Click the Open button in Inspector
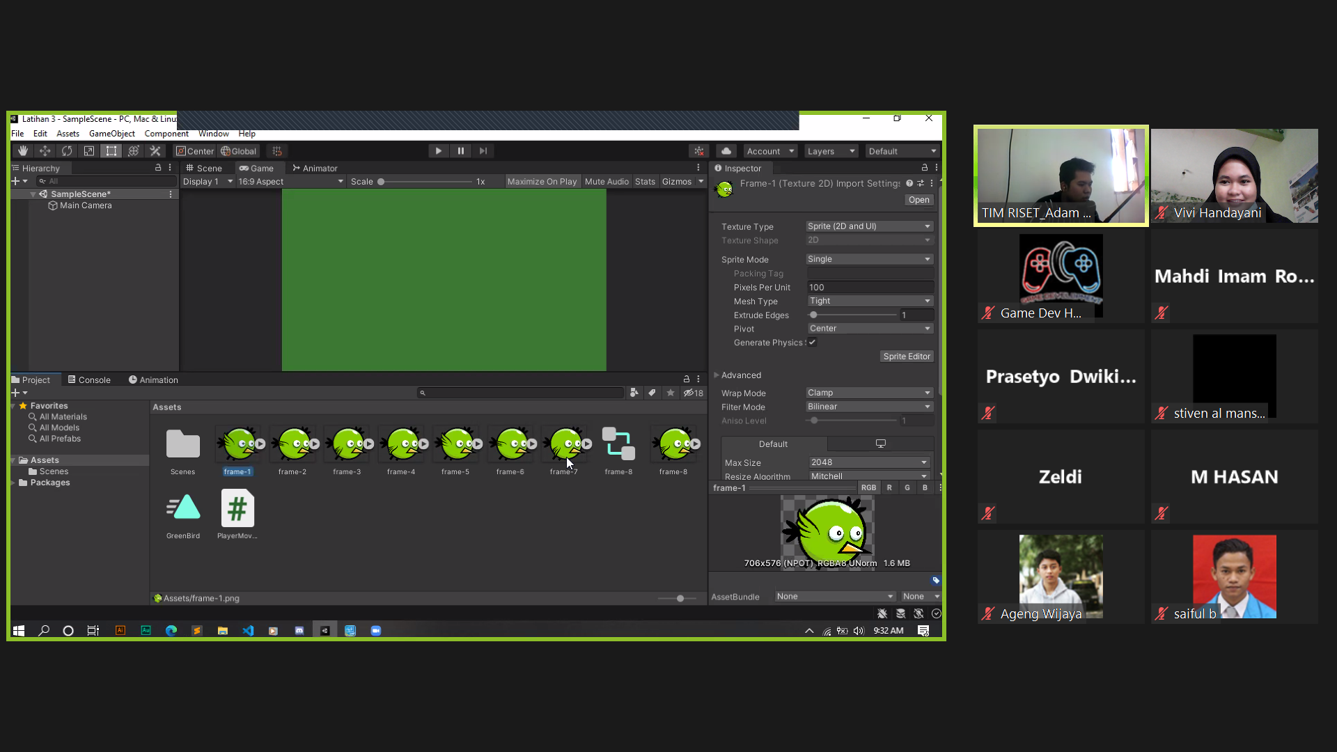The width and height of the screenshot is (1337, 752). pos(918,200)
